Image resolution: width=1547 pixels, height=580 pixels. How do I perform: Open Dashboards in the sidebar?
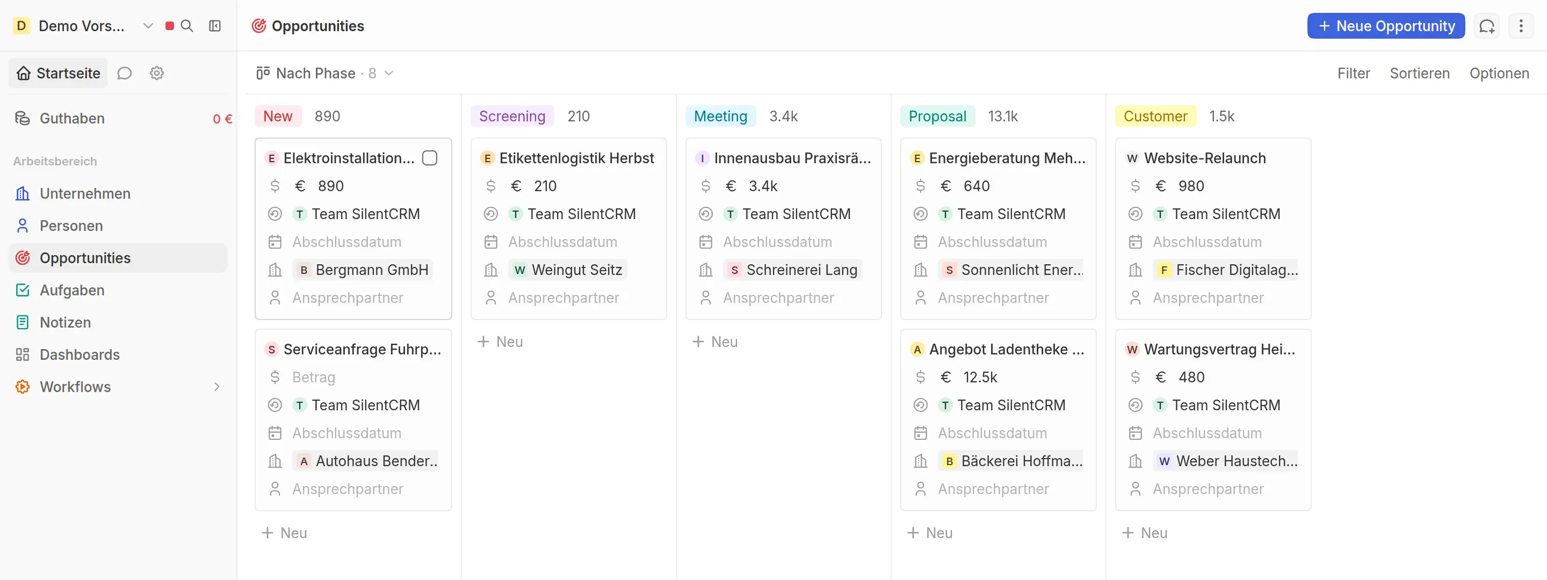click(118, 354)
